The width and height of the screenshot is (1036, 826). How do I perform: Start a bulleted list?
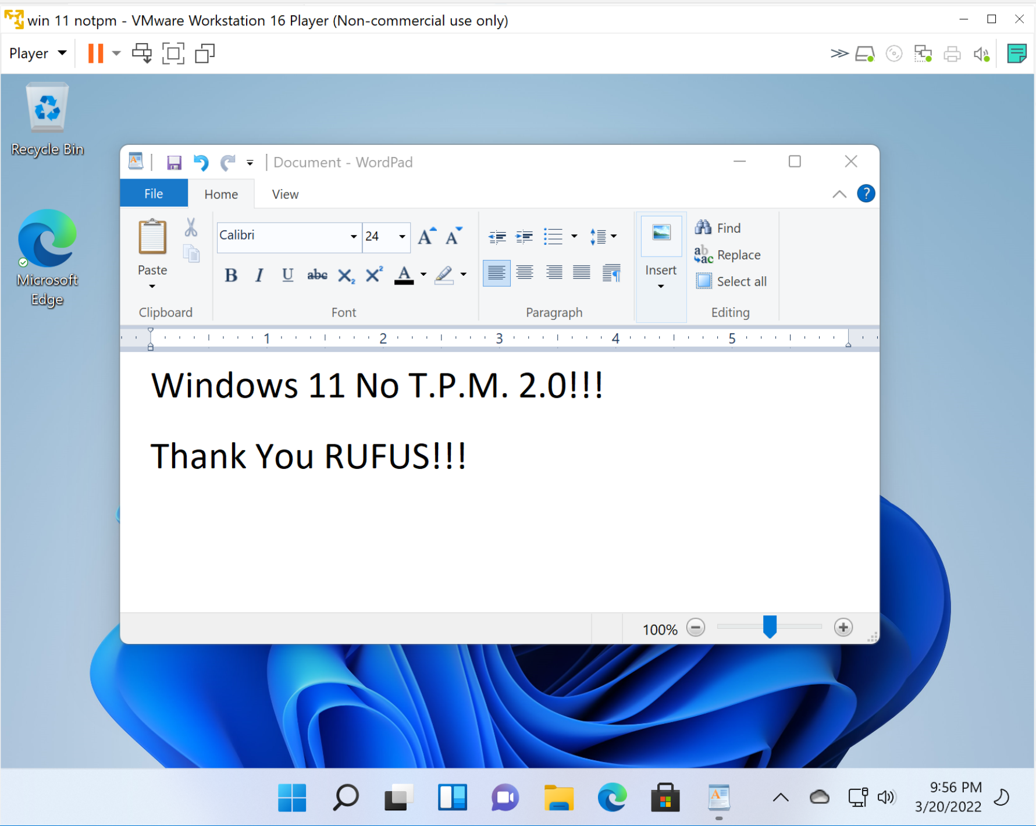tap(553, 237)
